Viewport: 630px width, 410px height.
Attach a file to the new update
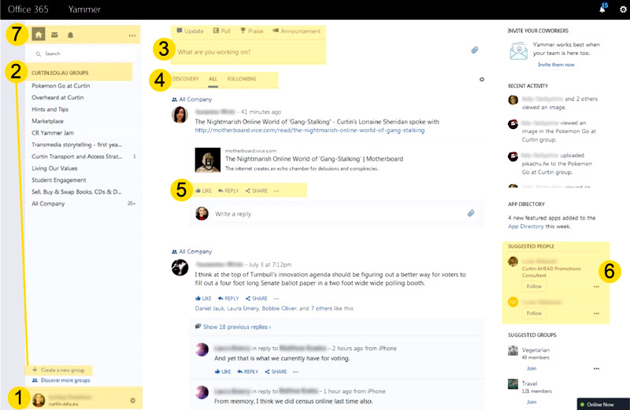[x=475, y=50]
